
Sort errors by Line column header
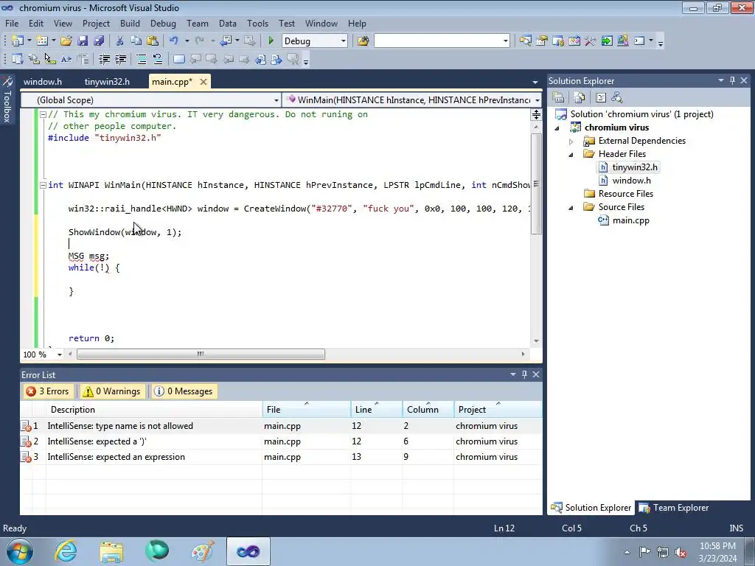tap(377, 410)
